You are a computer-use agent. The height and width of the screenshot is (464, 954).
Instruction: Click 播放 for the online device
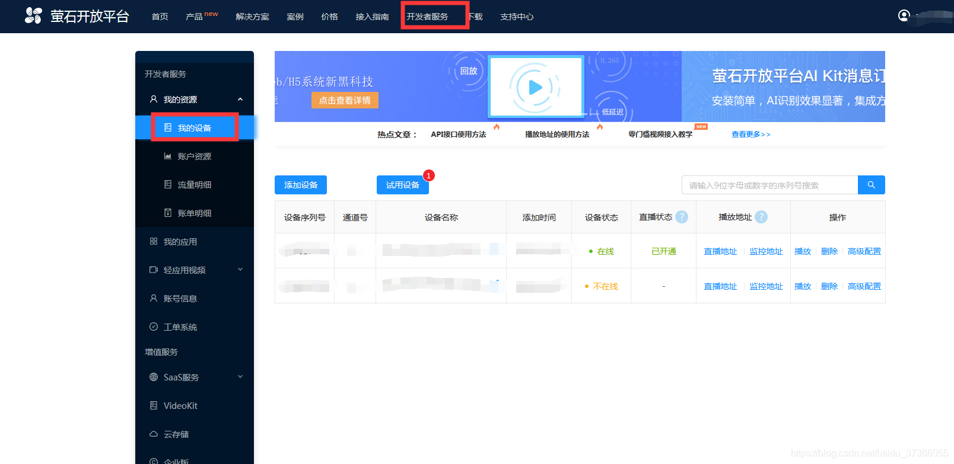(803, 251)
